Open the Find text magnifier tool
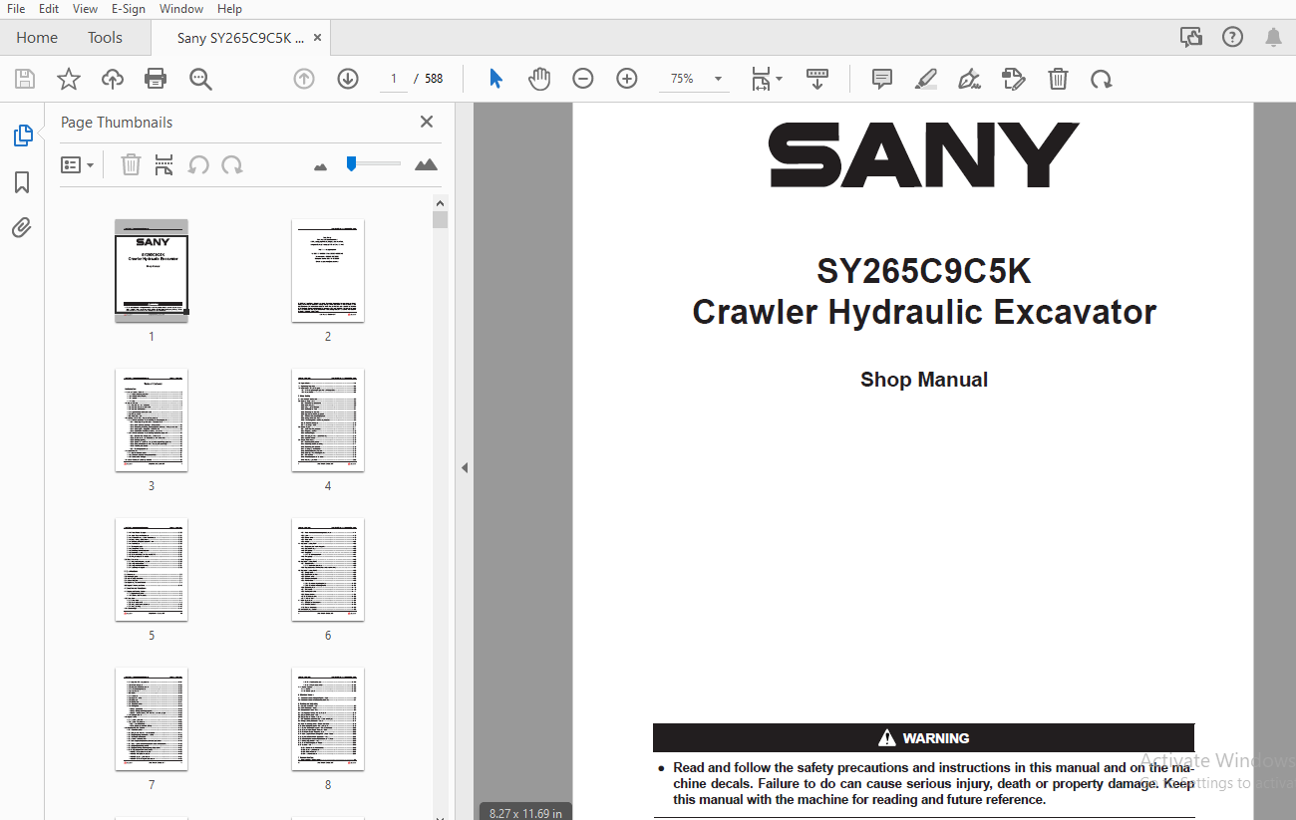The width and height of the screenshot is (1296, 820). (201, 79)
